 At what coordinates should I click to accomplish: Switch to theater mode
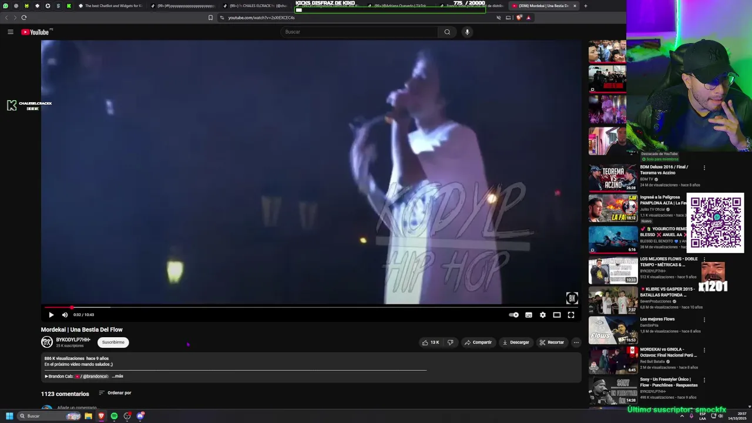click(x=556, y=315)
